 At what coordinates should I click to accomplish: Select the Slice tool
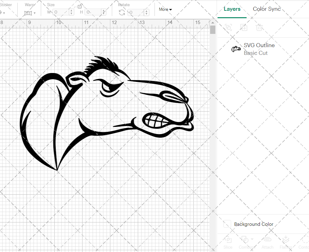pyautogui.click(x=228, y=242)
